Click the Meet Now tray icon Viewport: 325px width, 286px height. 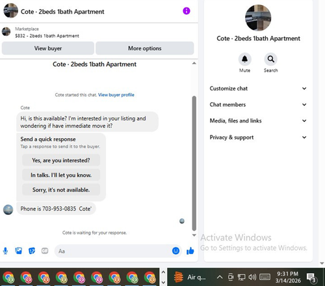[x=231, y=277]
